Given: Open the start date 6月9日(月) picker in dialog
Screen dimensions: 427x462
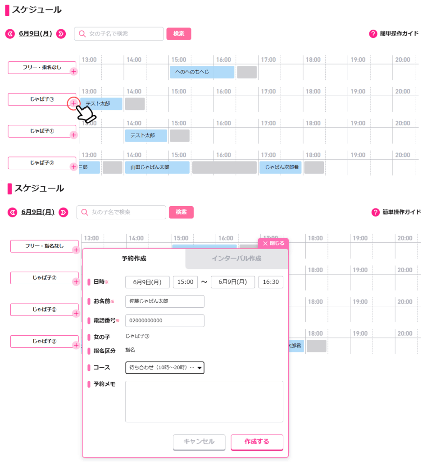Looking at the screenshot, I should coord(147,282).
